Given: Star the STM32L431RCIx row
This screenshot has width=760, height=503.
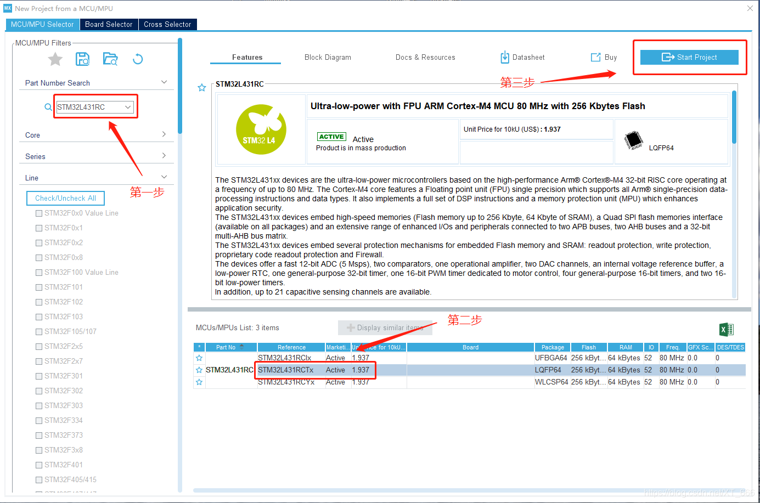Looking at the screenshot, I should coord(199,358).
